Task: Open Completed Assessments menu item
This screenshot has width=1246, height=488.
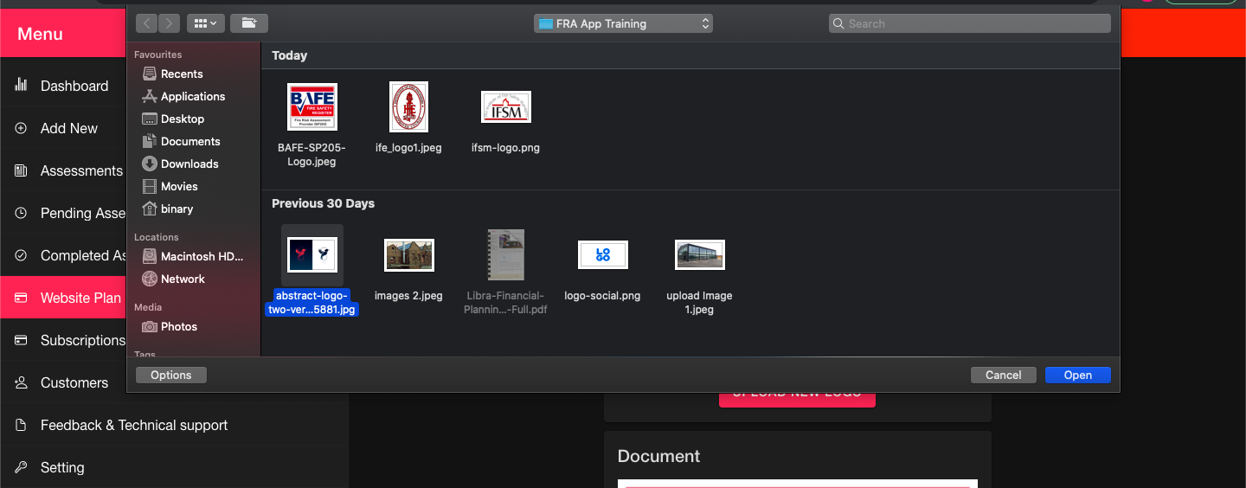Action: click(63, 255)
